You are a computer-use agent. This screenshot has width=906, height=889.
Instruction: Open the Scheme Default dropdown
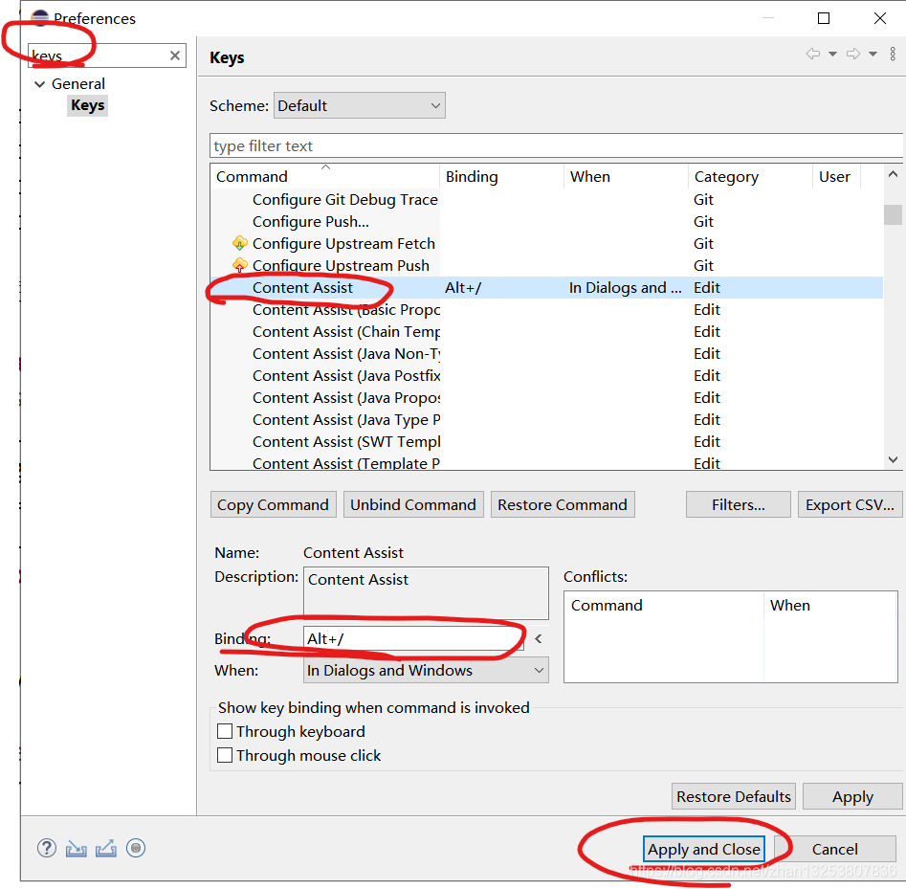click(x=360, y=106)
